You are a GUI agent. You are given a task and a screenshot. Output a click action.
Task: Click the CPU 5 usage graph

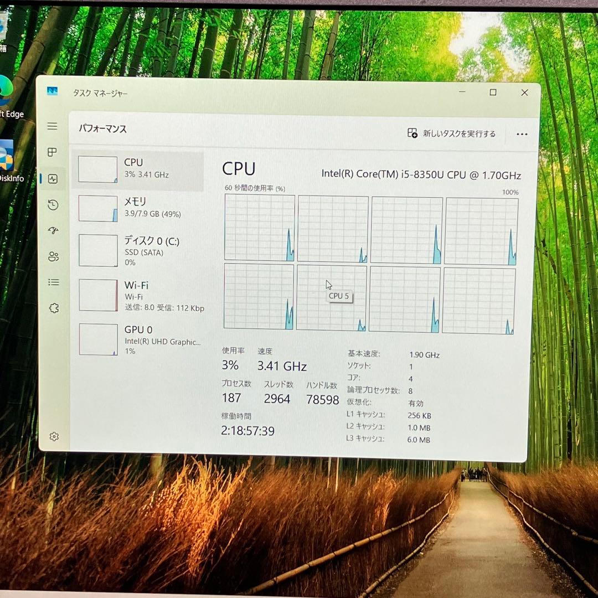[331, 296]
